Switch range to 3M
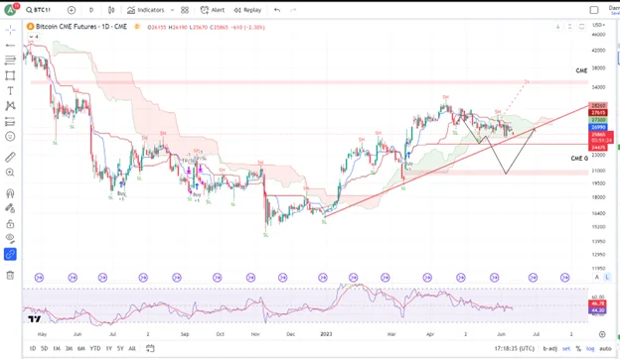Screen dimensions: 620x359 click(x=69, y=348)
